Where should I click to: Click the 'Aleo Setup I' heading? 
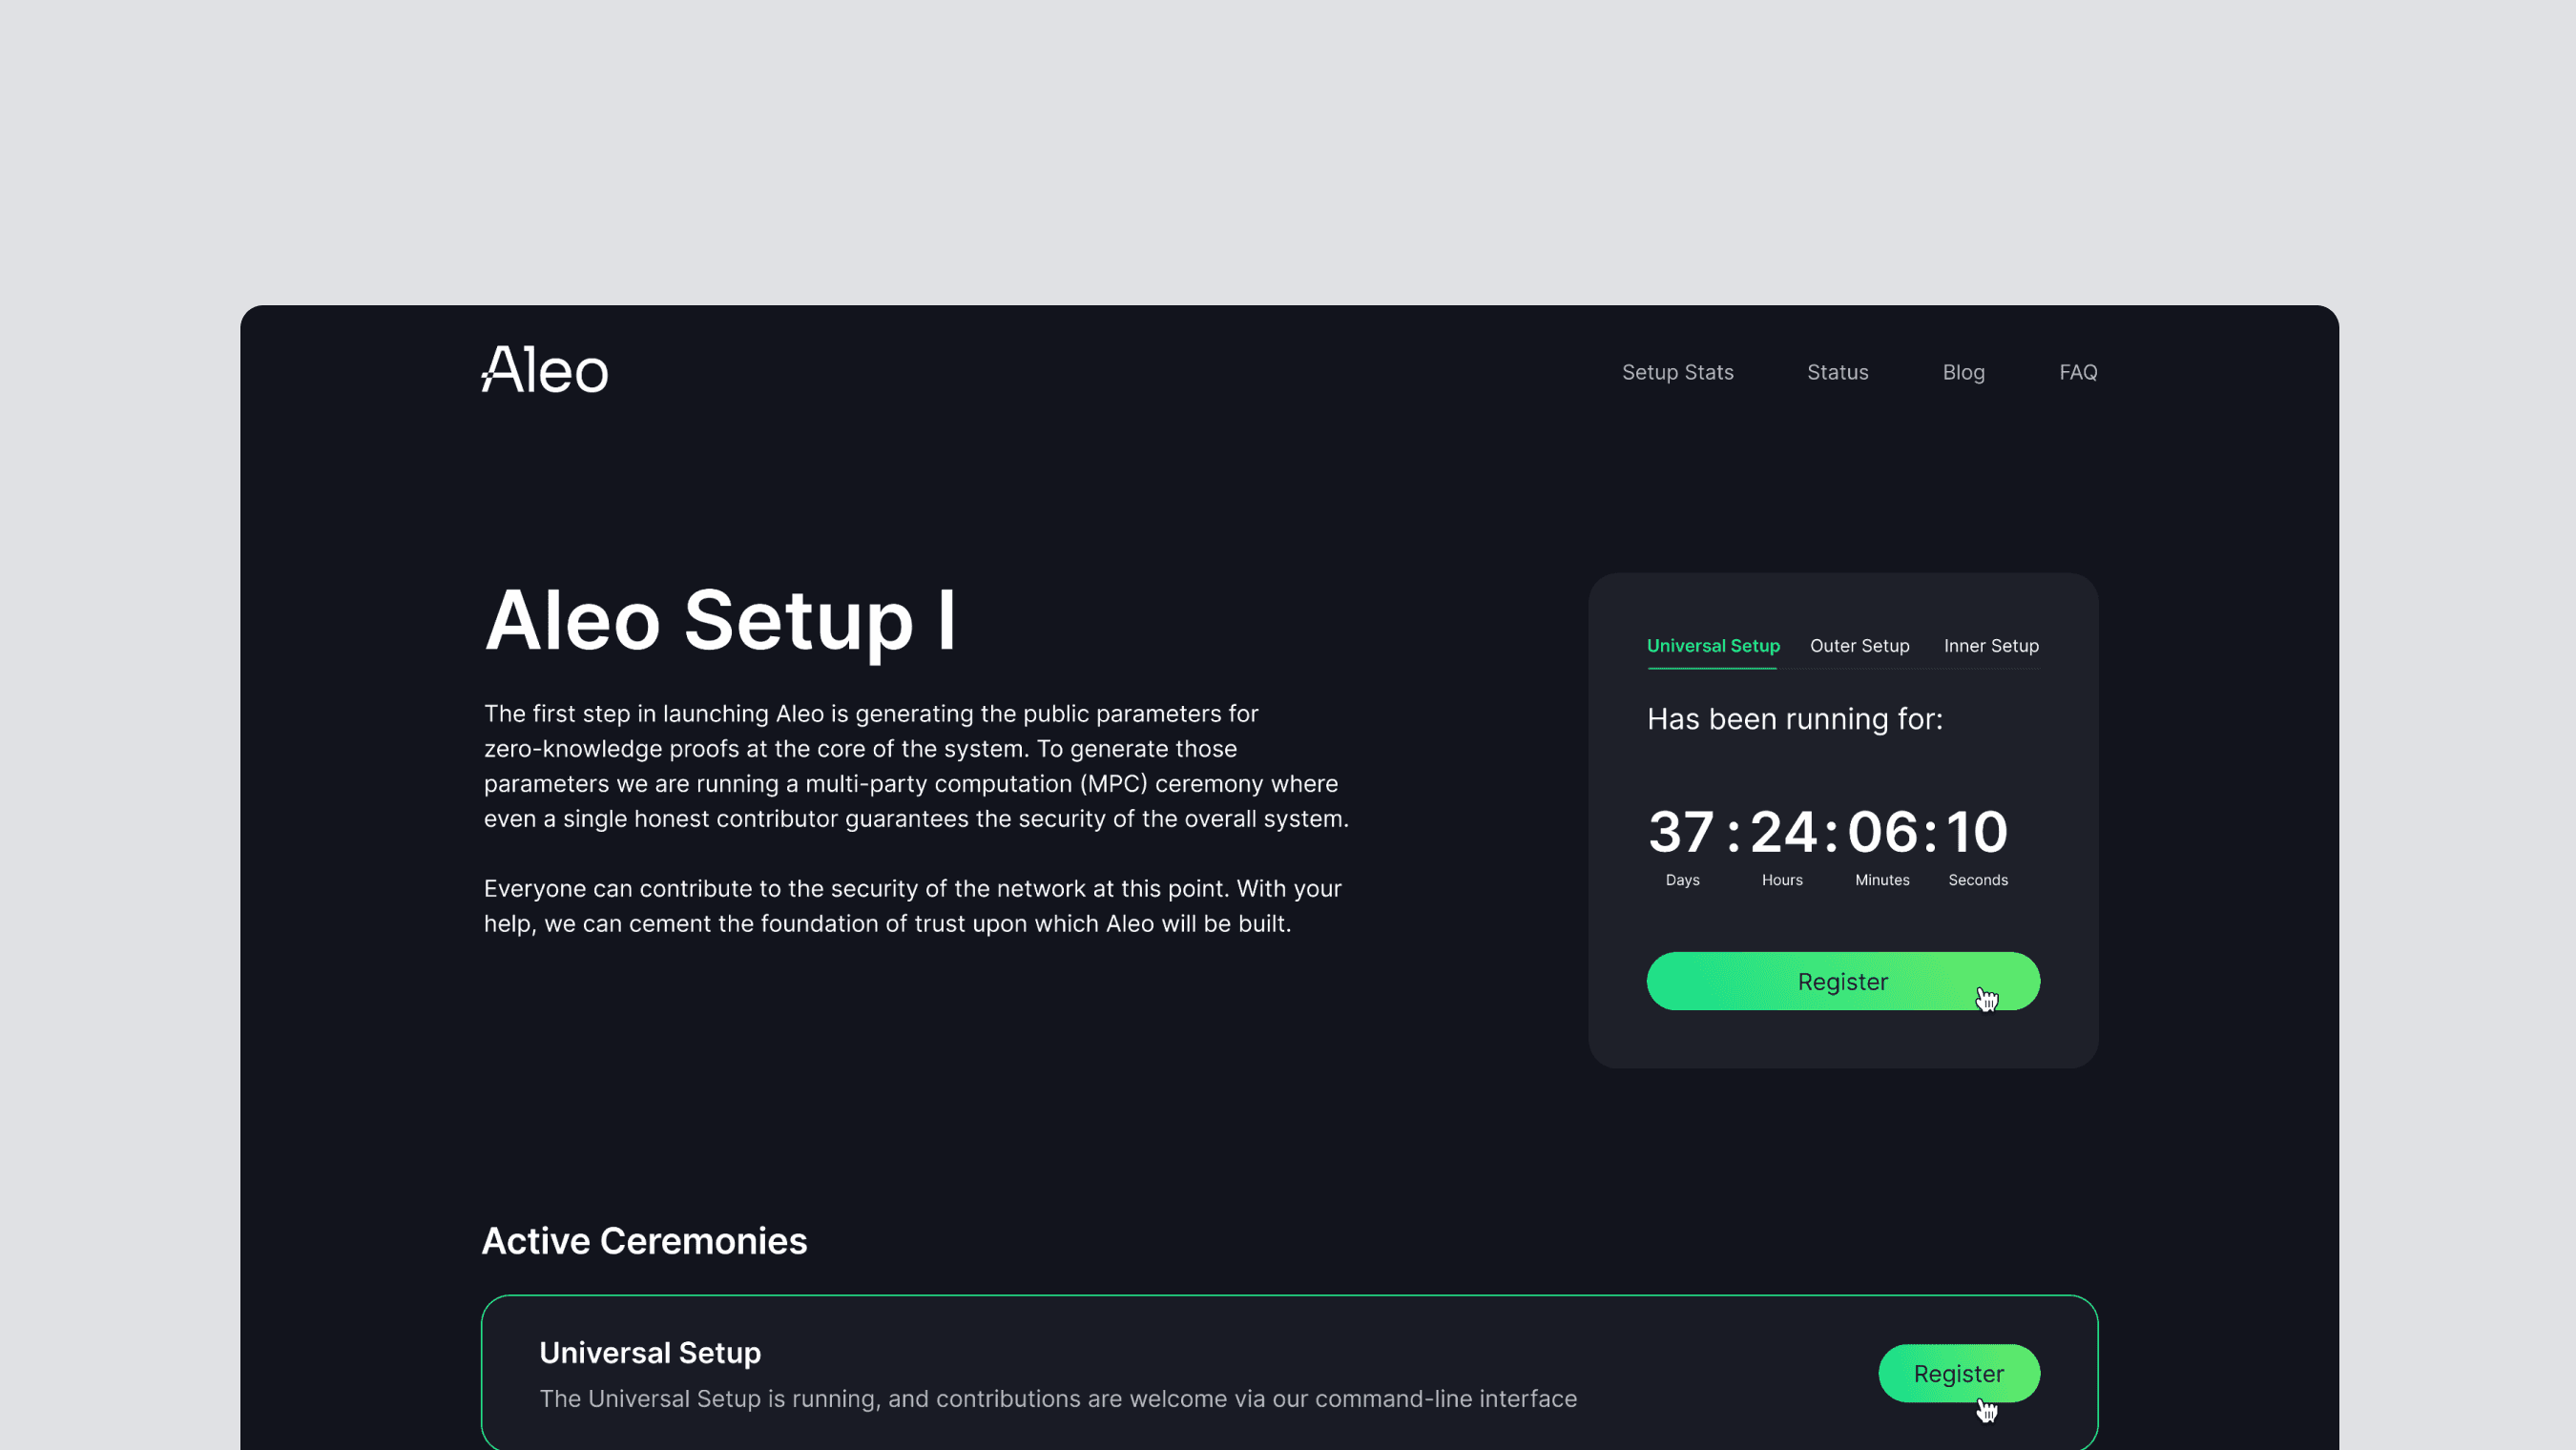point(720,621)
